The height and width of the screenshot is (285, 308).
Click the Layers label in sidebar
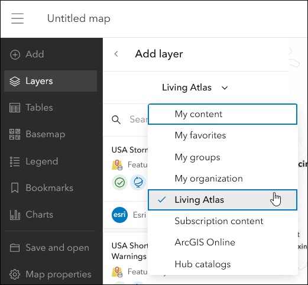pos(39,81)
